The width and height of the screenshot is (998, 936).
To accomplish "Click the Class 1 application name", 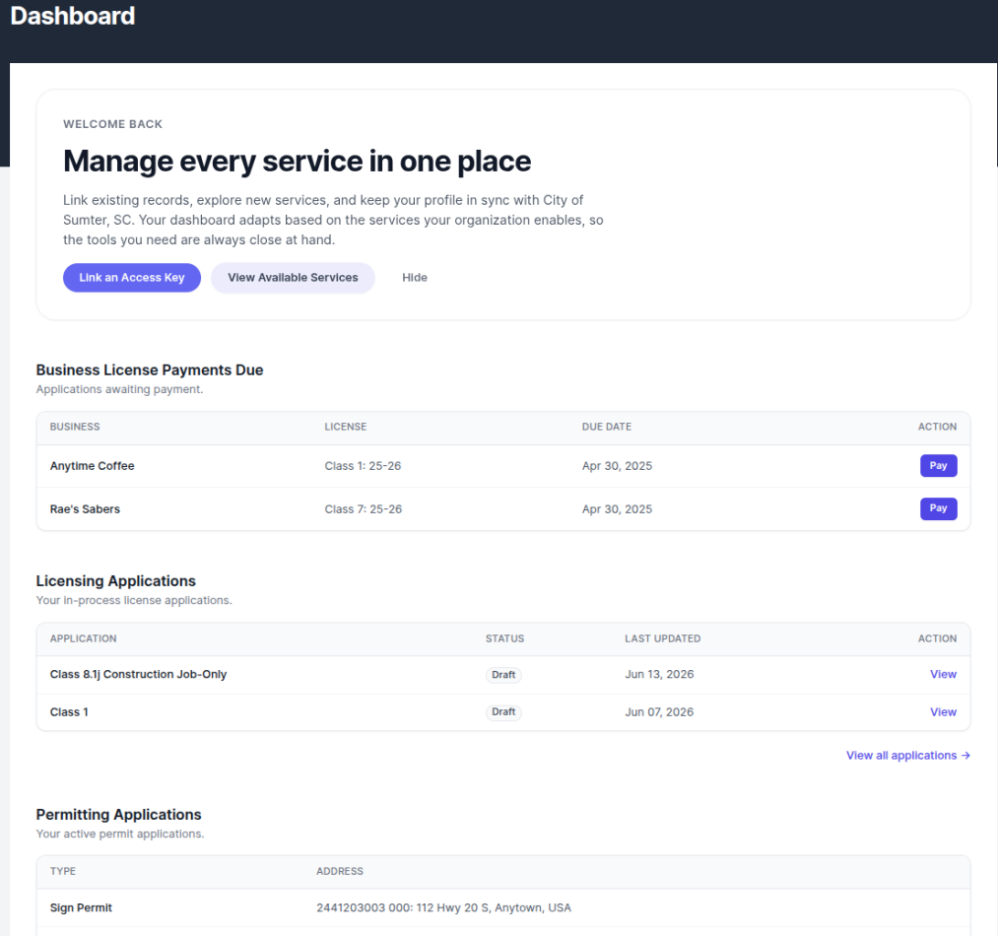I will (x=69, y=712).
